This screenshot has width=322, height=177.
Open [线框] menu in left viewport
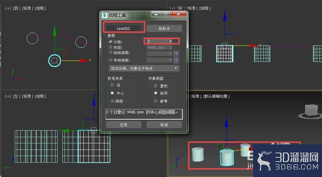(x=40, y=96)
